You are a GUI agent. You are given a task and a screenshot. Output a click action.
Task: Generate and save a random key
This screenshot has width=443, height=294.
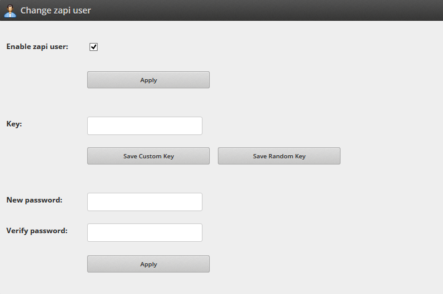279,156
